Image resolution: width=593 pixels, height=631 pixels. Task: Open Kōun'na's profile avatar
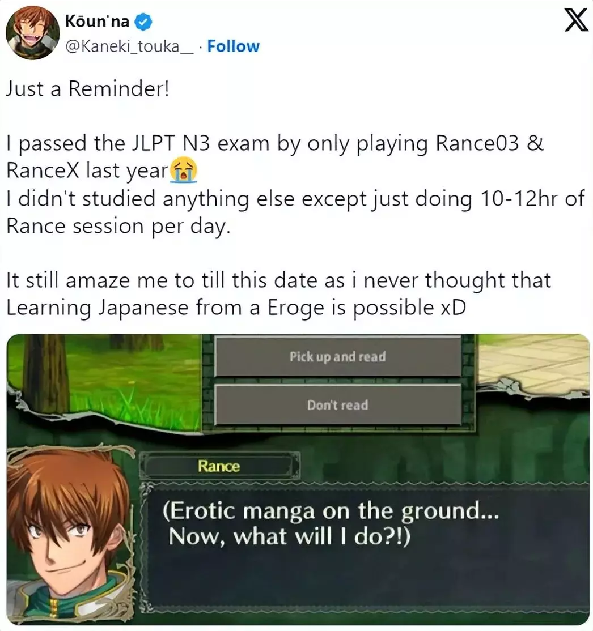coord(33,33)
